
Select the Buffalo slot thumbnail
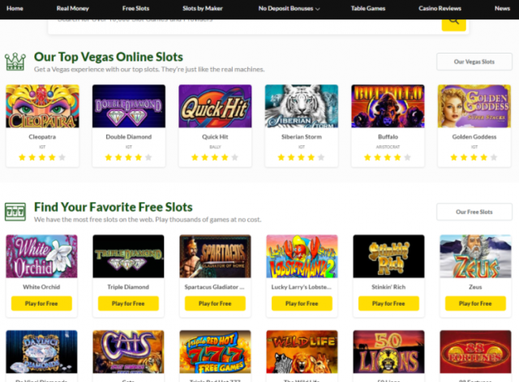pos(388,106)
